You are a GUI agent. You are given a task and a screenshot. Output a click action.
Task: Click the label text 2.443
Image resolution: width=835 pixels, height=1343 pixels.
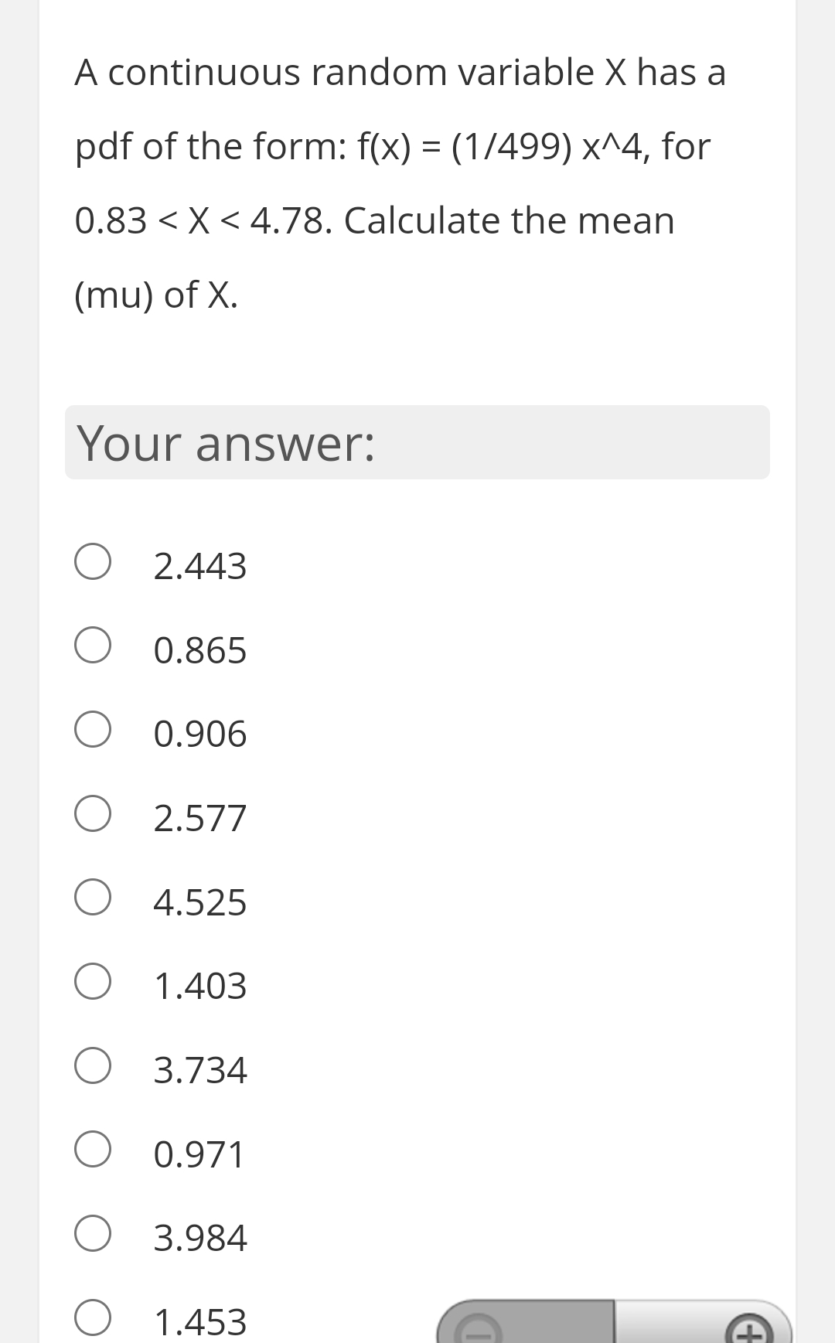pyautogui.click(x=199, y=564)
